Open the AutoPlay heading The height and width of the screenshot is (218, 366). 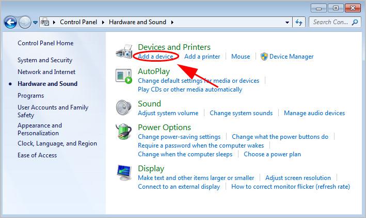click(154, 71)
